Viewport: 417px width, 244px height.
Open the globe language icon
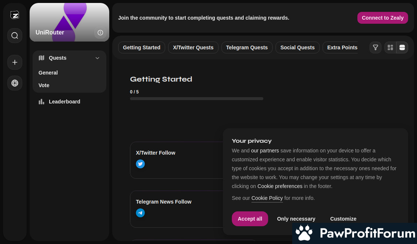click(x=14, y=83)
